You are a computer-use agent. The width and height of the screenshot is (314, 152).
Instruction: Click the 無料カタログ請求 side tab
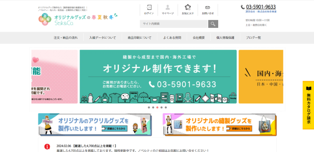pyautogui.click(x=308, y=105)
